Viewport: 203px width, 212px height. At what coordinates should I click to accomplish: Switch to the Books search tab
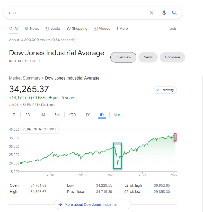(x=53, y=29)
